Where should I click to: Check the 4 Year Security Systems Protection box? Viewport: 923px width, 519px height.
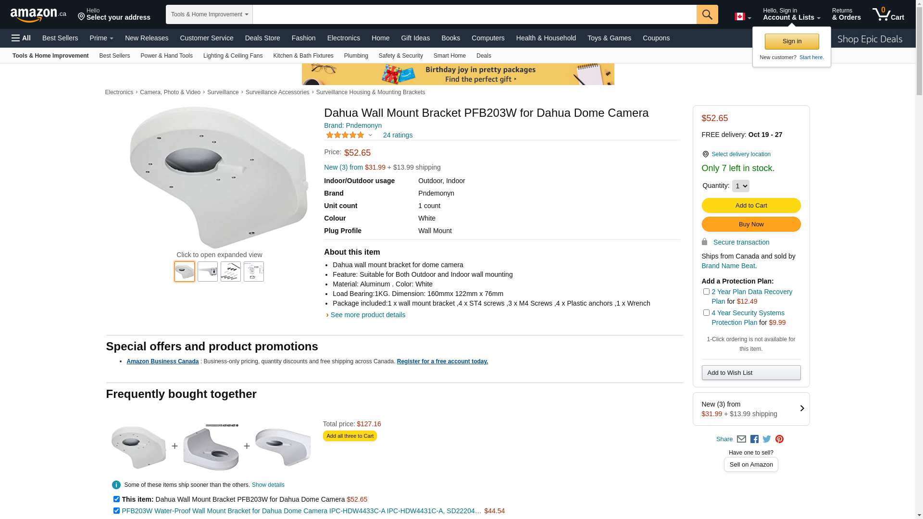[706, 313]
